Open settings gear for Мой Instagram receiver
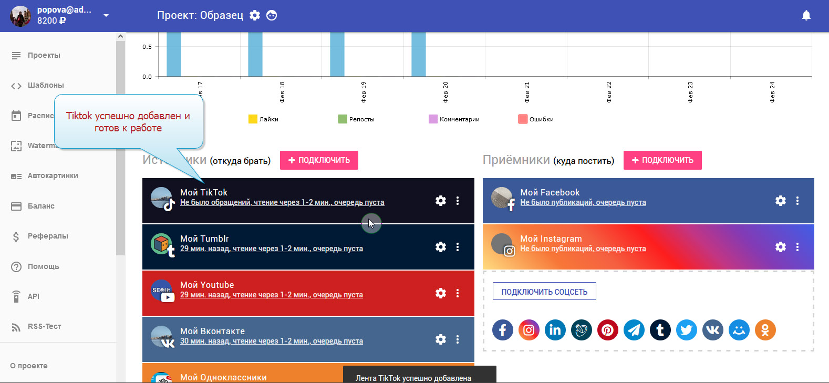This screenshot has height=383, width=829. (780, 247)
